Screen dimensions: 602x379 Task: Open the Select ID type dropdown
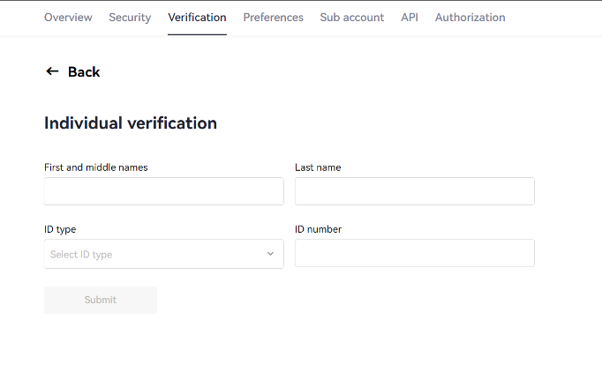coord(164,254)
